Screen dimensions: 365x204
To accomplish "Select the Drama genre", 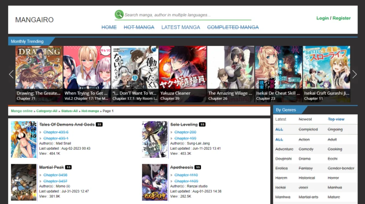I will 305,159.
